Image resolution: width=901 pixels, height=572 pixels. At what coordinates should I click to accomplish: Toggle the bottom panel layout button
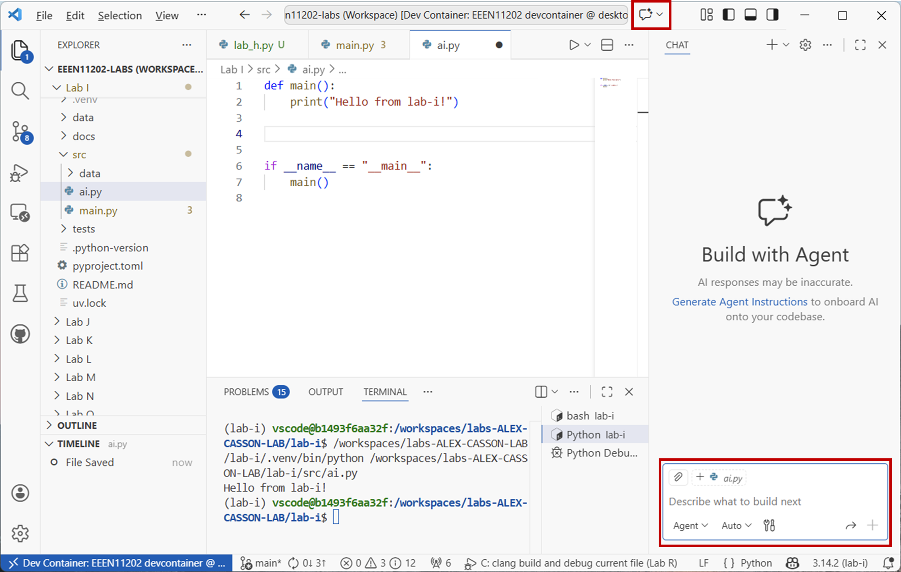coord(750,15)
